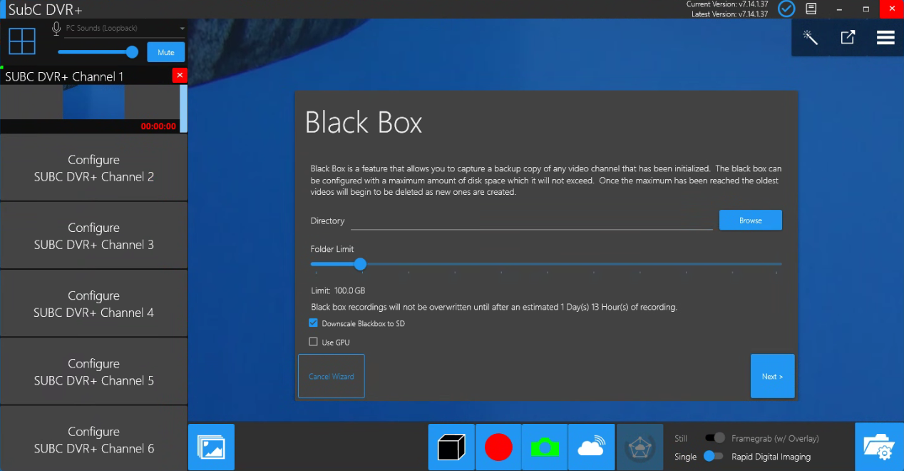Mute the audio with Mute button
The height and width of the screenshot is (471, 904).
coord(166,52)
